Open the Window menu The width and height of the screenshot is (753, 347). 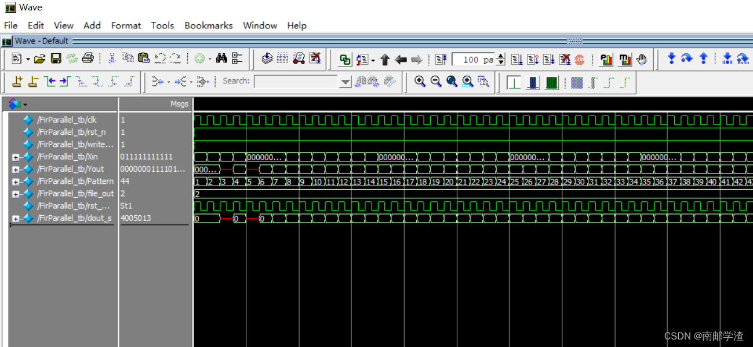point(260,25)
